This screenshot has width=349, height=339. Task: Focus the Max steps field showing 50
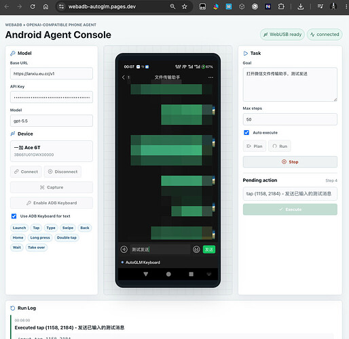(290, 119)
